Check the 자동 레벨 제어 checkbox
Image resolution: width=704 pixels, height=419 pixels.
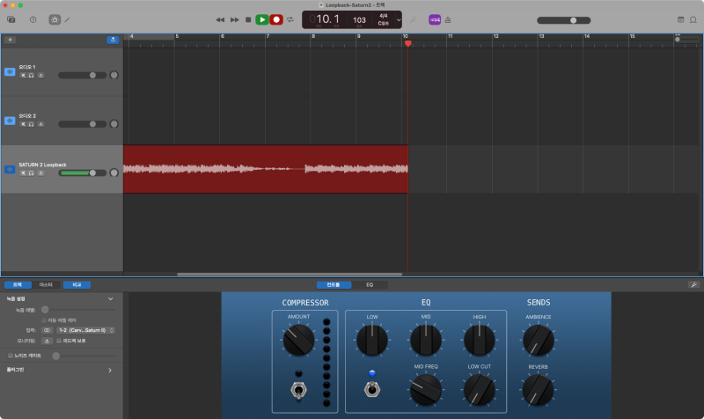pyautogui.click(x=44, y=320)
